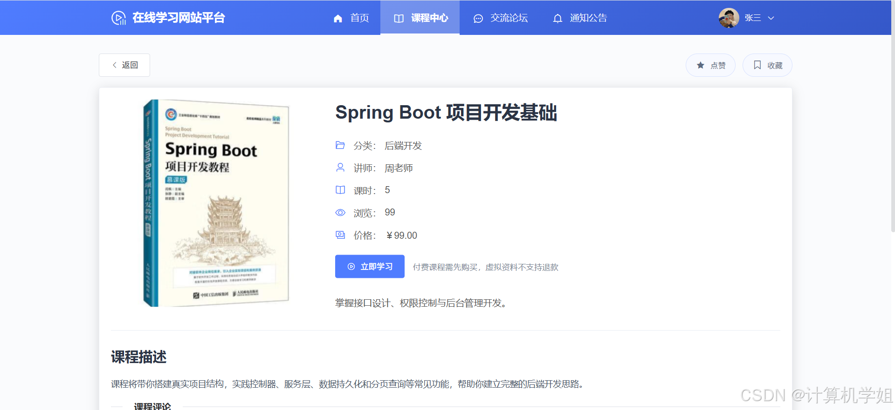The height and width of the screenshot is (410, 895).
Task: Click the forum chat bubble icon
Action: tap(478, 18)
